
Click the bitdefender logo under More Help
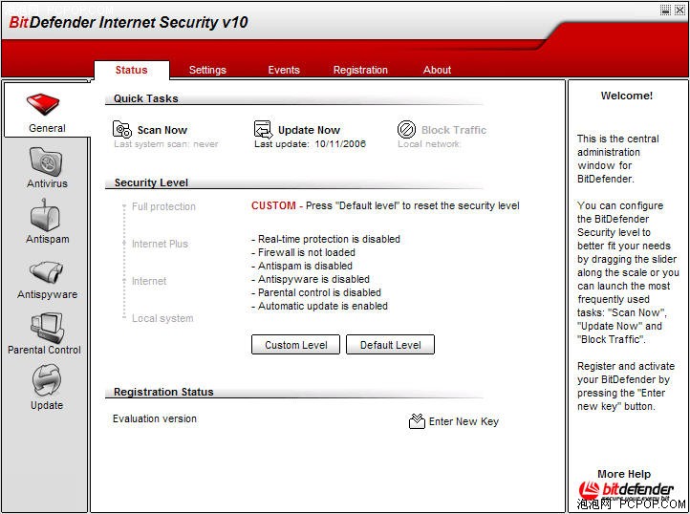click(x=626, y=491)
